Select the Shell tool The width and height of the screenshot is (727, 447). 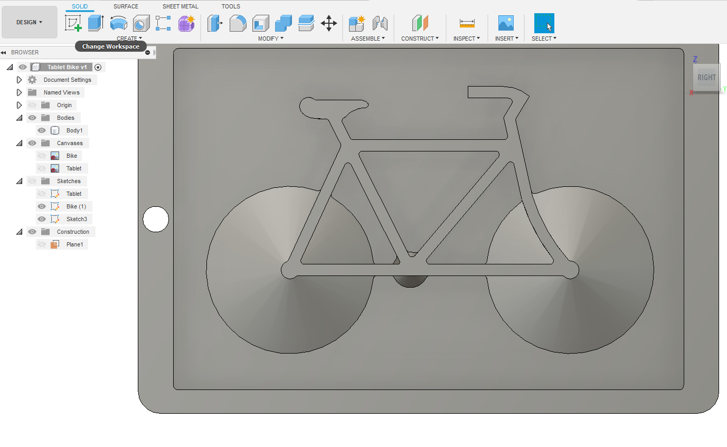click(260, 23)
